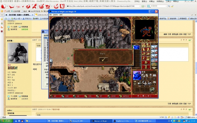Click the browser Stop icon
Image resolution: width=197 pixels, height=123 pixels.
click(34, 6)
